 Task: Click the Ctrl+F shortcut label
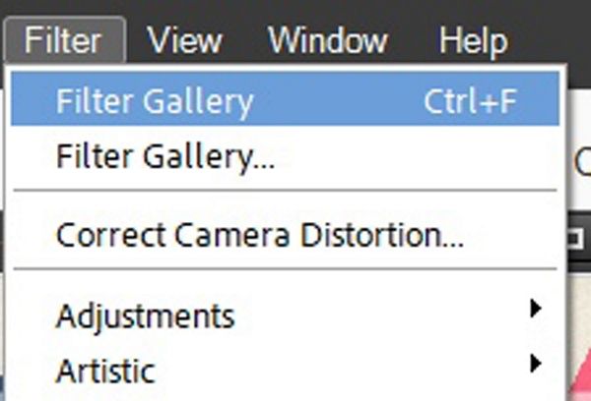[472, 100]
